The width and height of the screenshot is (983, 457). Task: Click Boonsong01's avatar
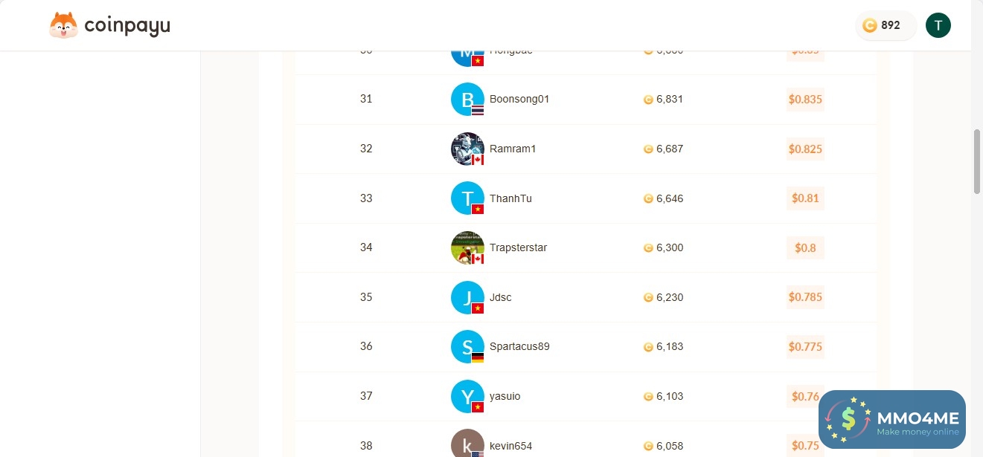pyautogui.click(x=467, y=99)
